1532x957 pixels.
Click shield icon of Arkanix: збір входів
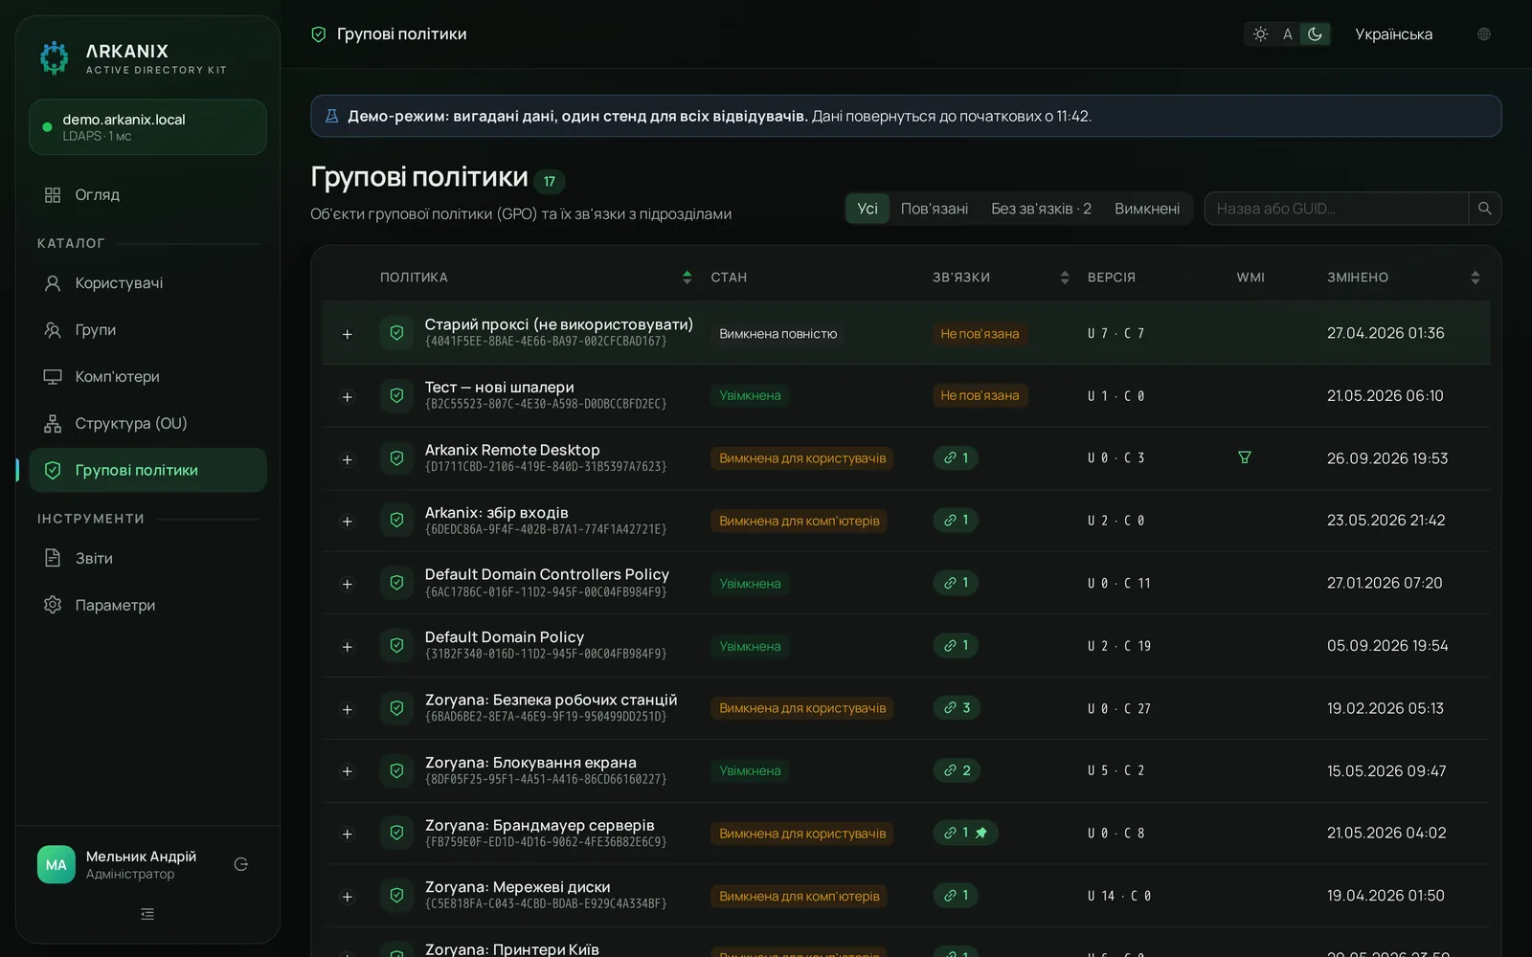[396, 521]
